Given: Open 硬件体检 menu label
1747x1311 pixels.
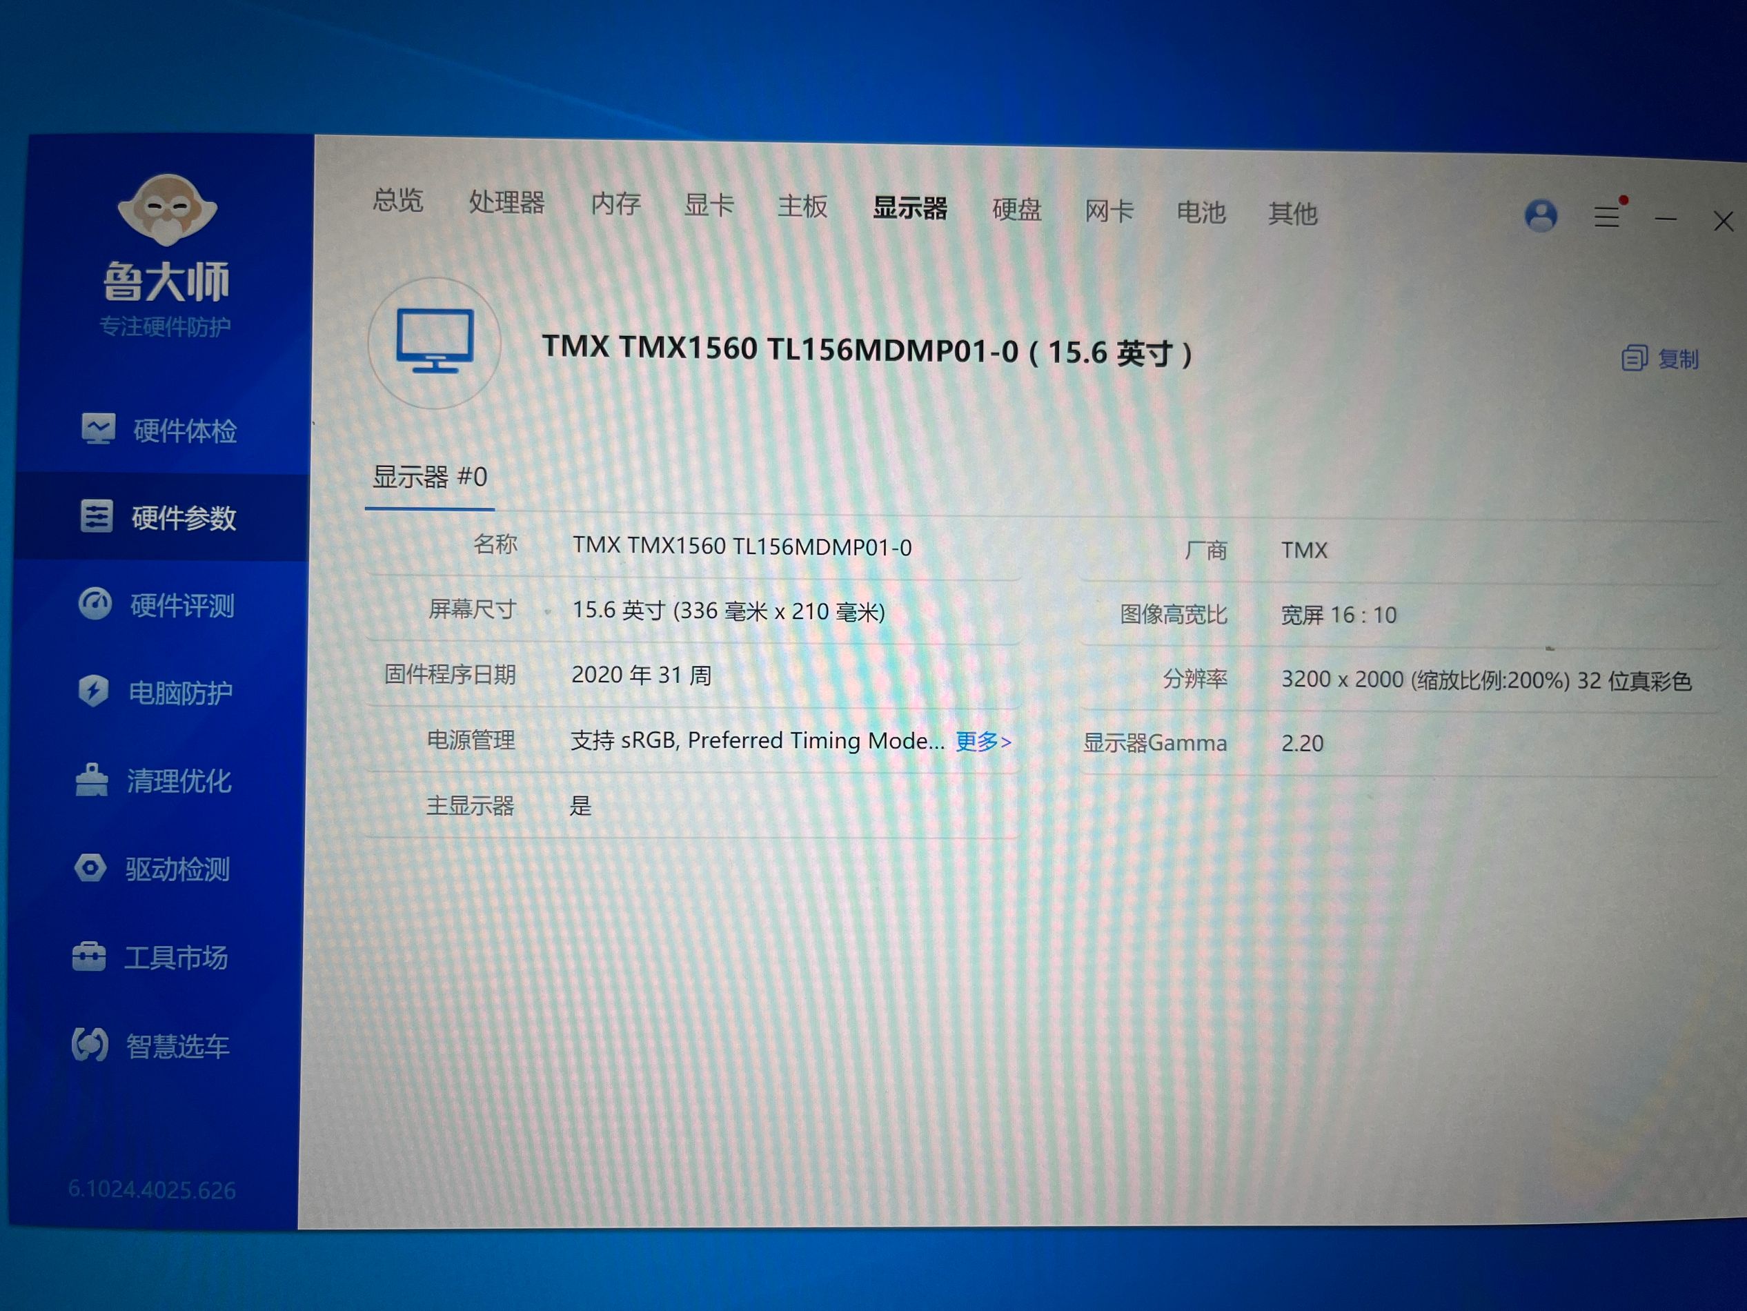Looking at the screenshot, I should (x=185, y=431).
